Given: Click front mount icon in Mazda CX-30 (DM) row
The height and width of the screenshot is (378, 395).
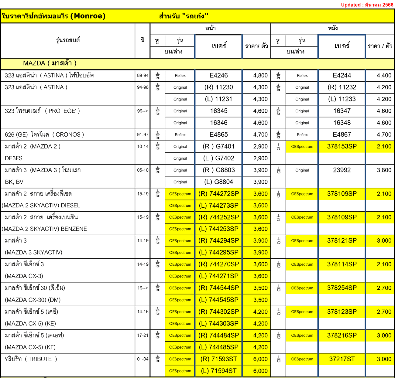Looking at the screenshot, I should [x=157, y=288].
